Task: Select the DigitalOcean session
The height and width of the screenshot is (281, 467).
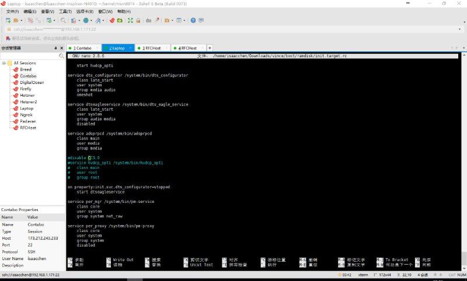Action: pos(32,82)
